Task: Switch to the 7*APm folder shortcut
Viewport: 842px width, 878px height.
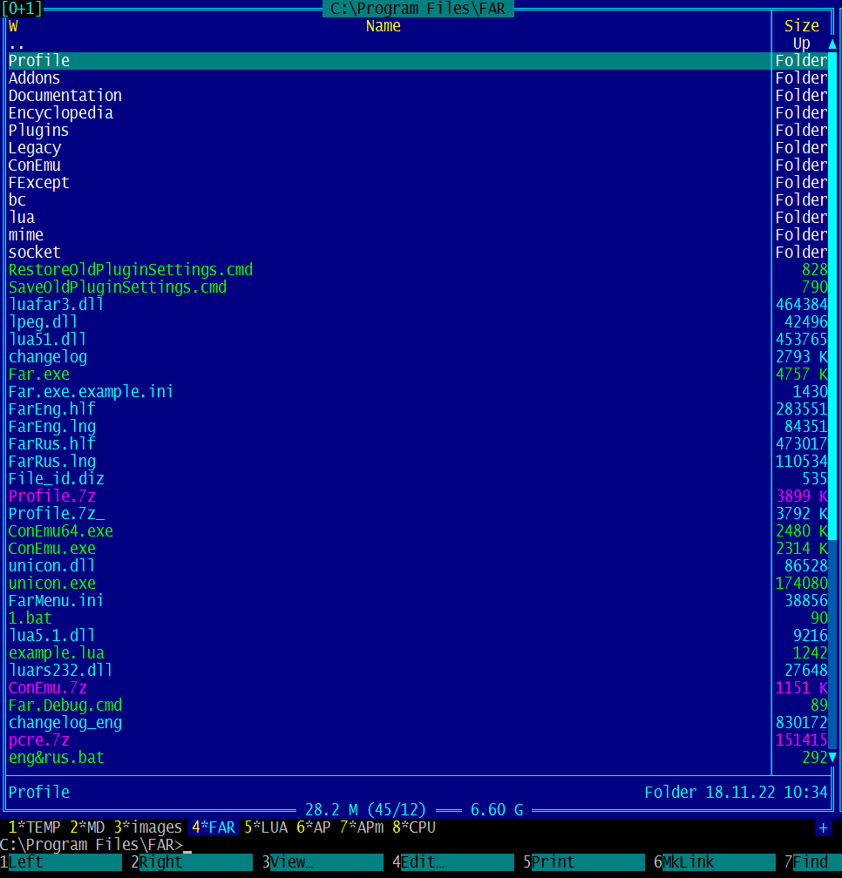Action: pyautogui.click(x=362, y=827)
